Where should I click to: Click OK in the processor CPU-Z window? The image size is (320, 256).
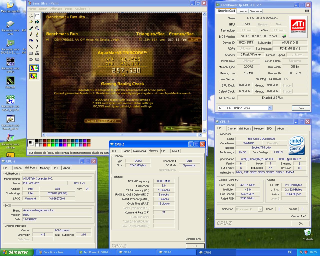click(300, 223)
